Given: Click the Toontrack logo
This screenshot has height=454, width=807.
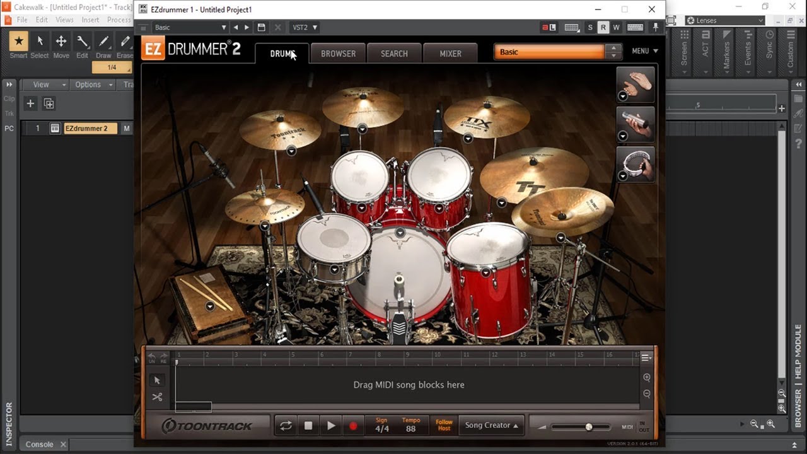Looking at the screenshot, I should [207, 426].
